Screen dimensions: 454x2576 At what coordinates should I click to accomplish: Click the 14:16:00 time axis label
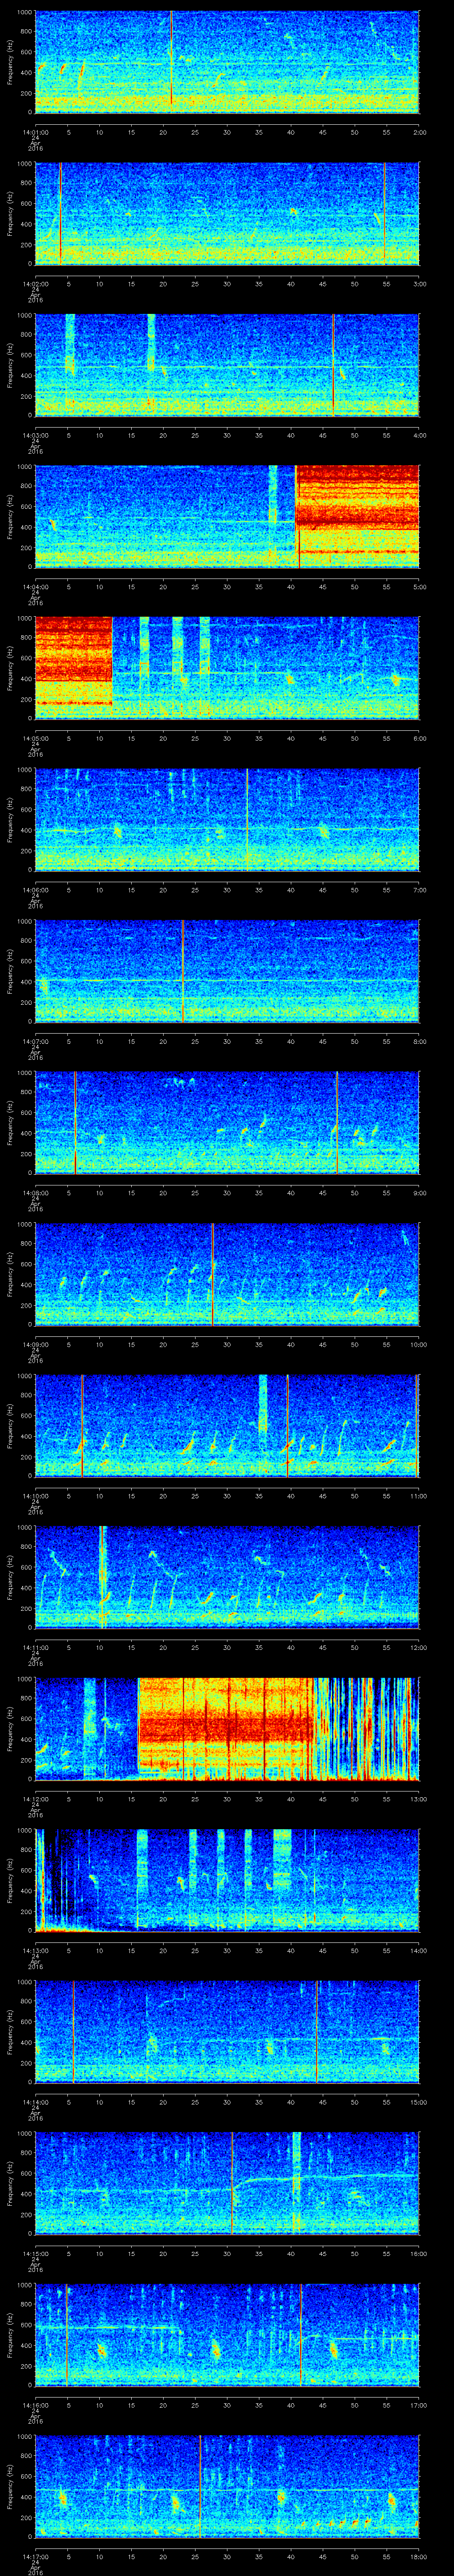click(x=36, y=2404)
